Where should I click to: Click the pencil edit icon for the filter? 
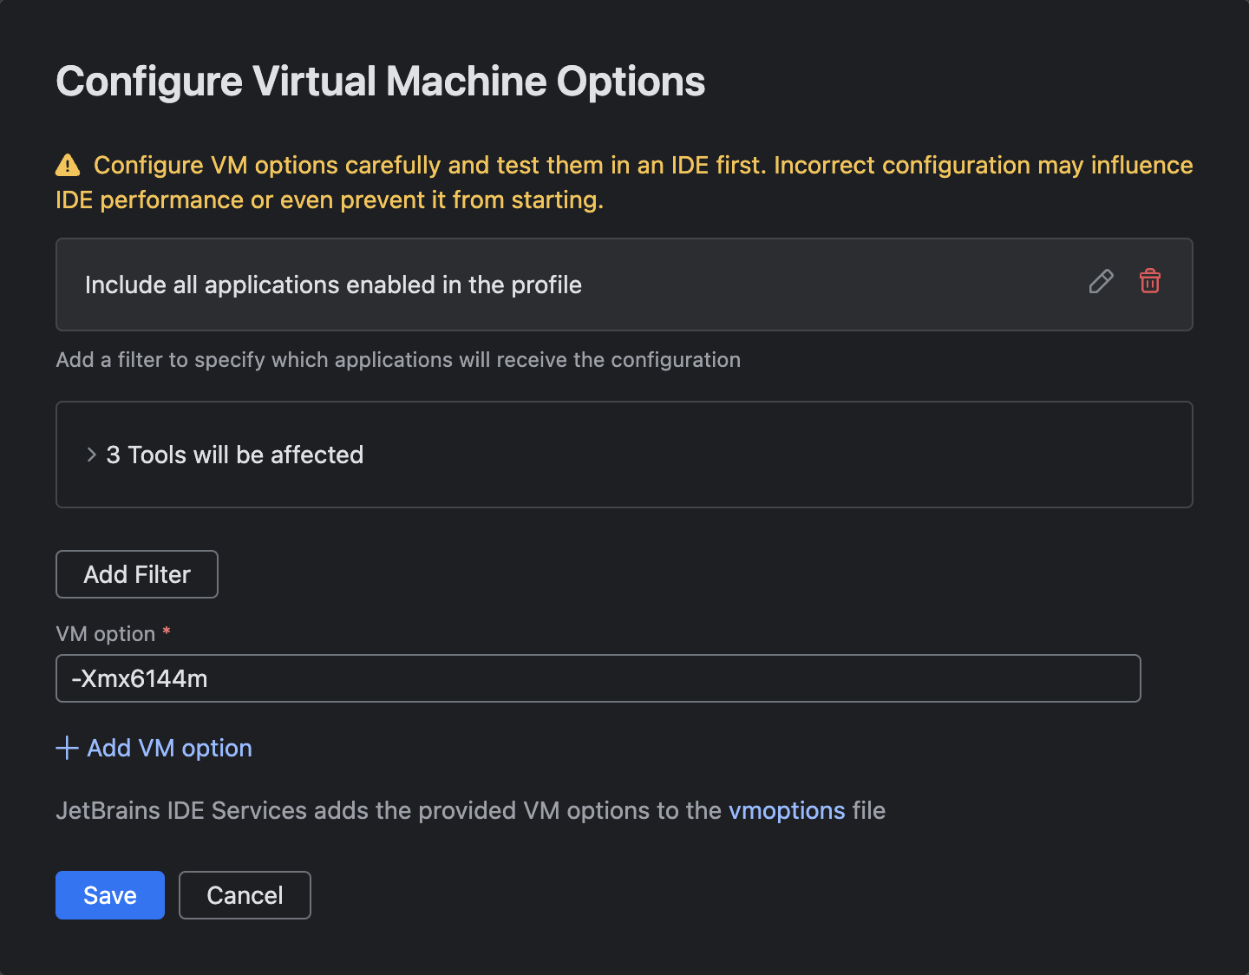click(x=1101, y=282)
